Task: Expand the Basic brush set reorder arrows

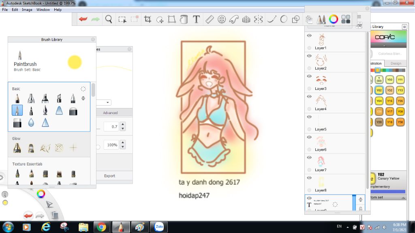Action: 83,99
